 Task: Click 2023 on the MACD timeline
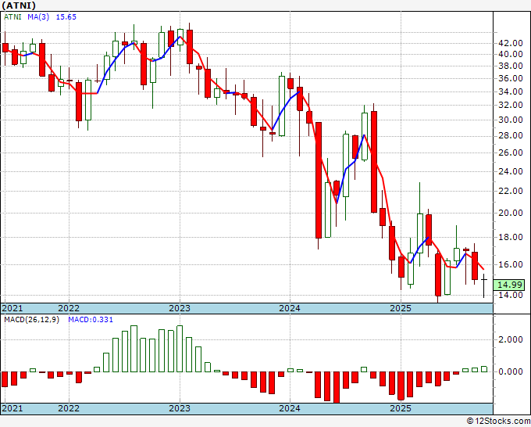point(180,408)
